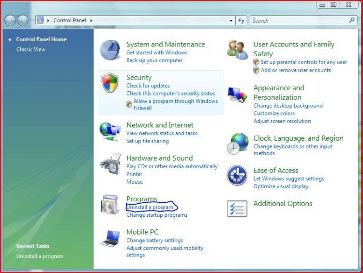Click the refresh button beside address bar

coord(241,21)
